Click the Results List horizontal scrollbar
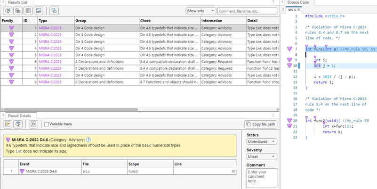The height and width of the screenshot is (189, 377). click(x=71, y=109)
